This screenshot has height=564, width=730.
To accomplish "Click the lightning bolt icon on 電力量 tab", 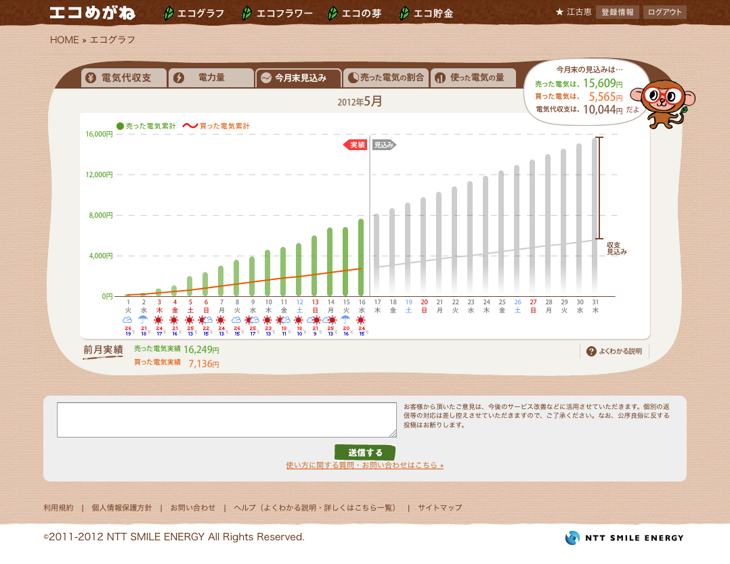I will tap(179, 78).
